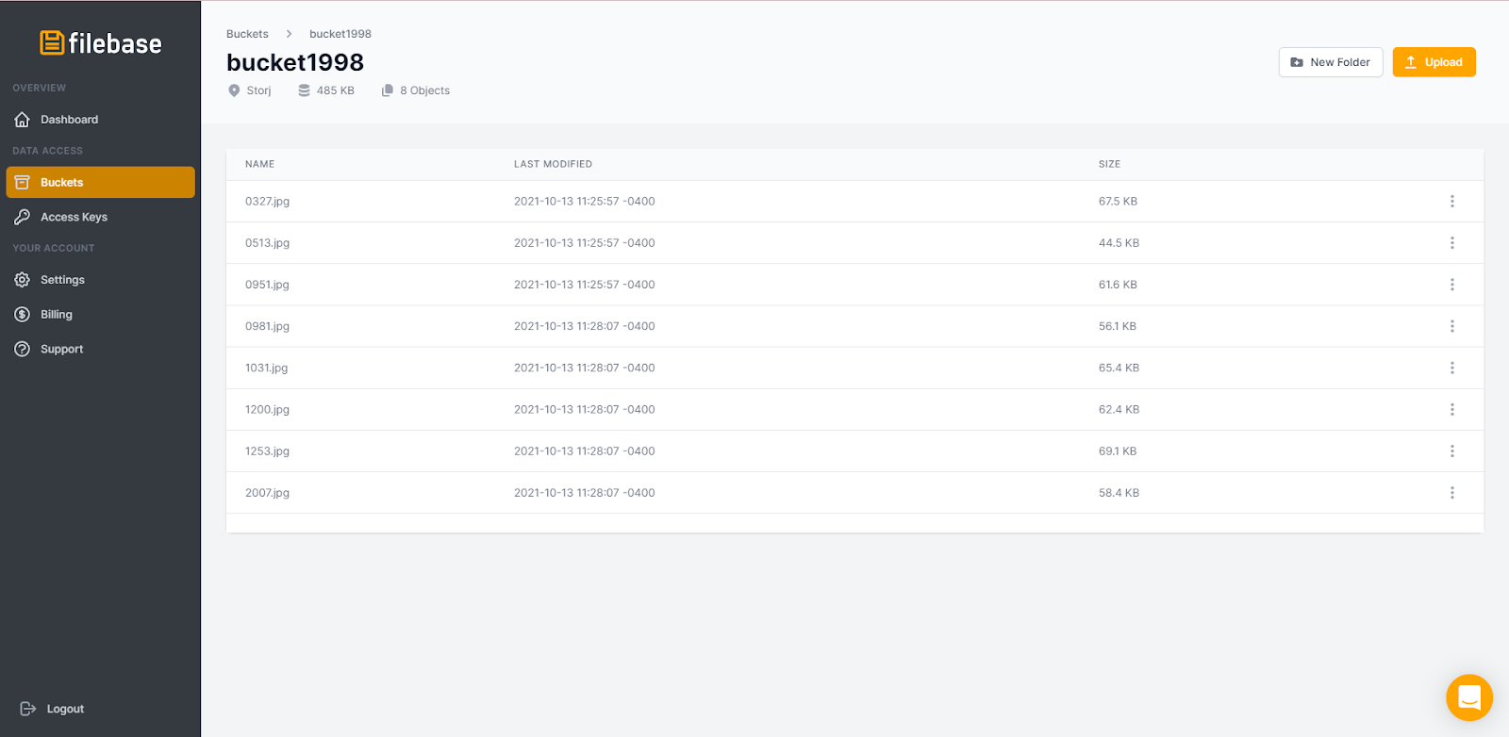Open the chat support bubble

[1469, 697]
